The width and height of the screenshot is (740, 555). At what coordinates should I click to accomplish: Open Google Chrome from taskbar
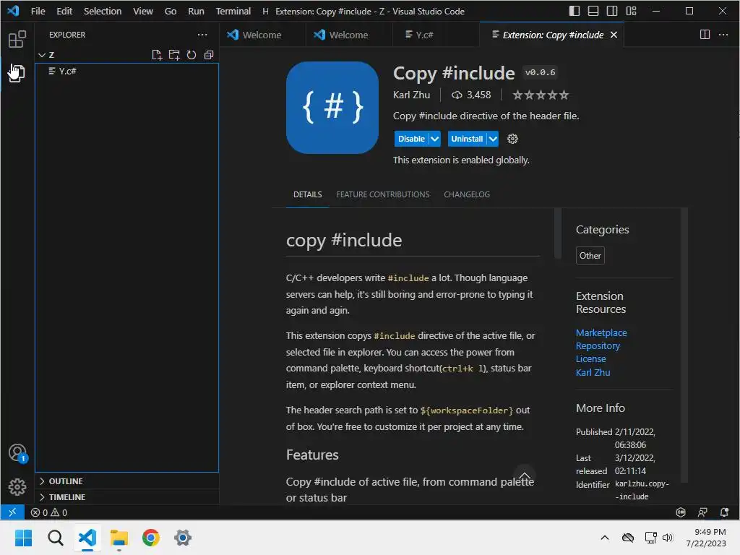tap(151, 538)
